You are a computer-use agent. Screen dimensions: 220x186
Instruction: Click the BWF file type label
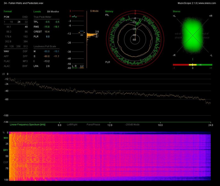point(25,66)
